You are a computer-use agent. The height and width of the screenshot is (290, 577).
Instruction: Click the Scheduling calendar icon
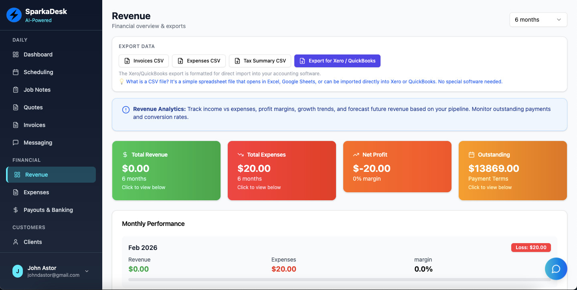pos(16,72)
